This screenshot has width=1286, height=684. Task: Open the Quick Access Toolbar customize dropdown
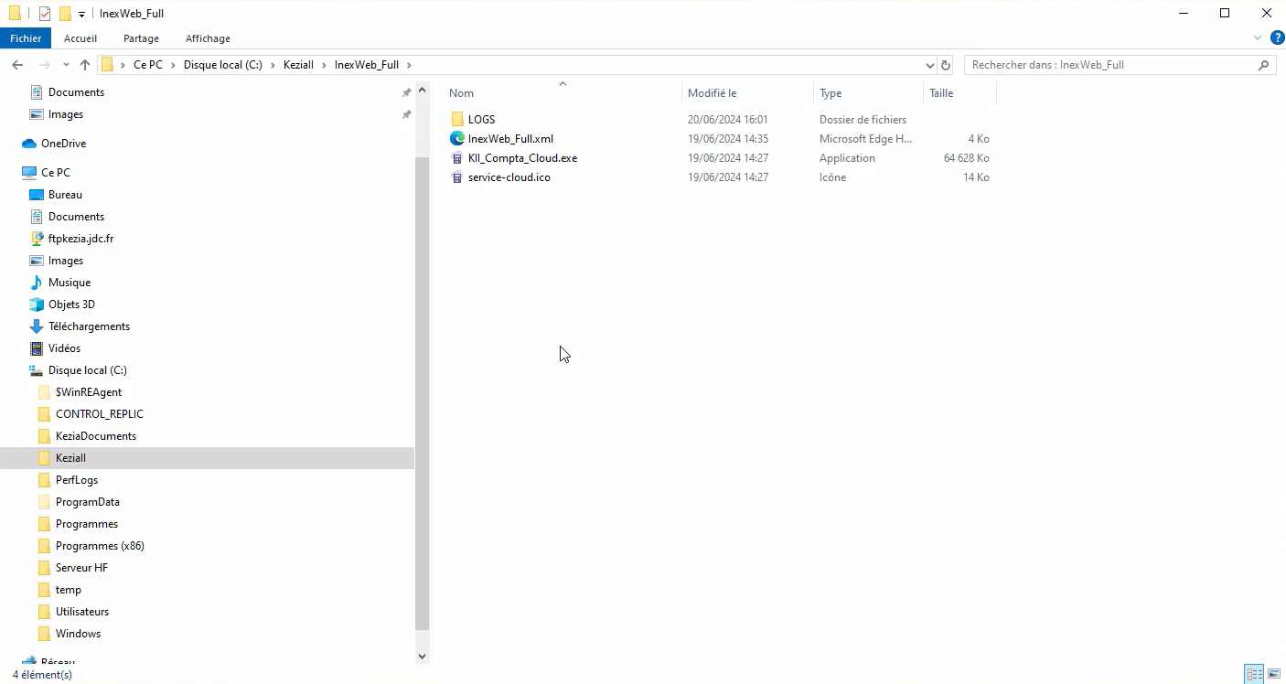(x=81, y=14)
